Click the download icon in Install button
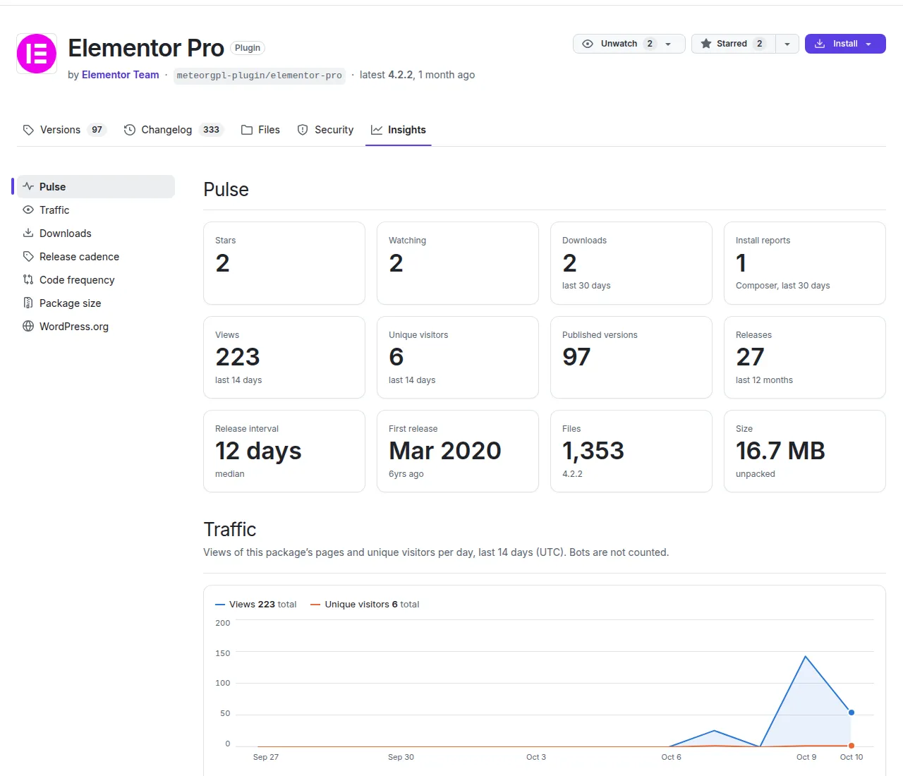This screenshot has width=903, height=776. tap(820, 44)
